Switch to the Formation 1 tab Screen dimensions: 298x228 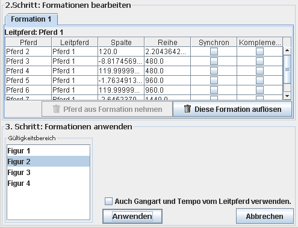(x=31, y=19)
